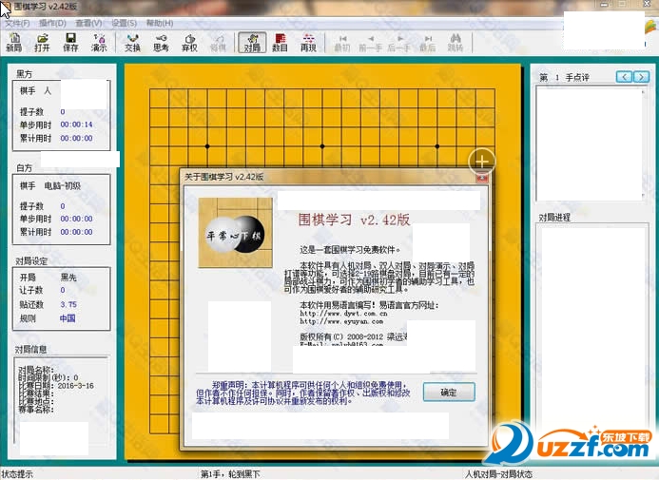Go to previous move comment with left arrow
This screenshot has width=659, height=480.
click(623, 76)
